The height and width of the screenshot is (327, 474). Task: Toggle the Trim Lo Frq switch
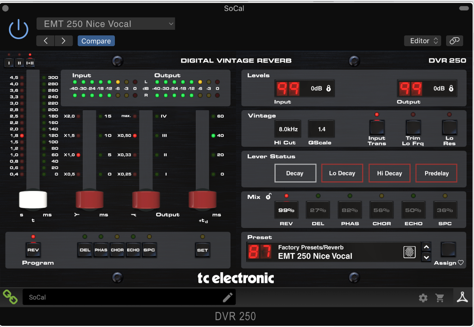pyautogui.click(x=413, y=128)
